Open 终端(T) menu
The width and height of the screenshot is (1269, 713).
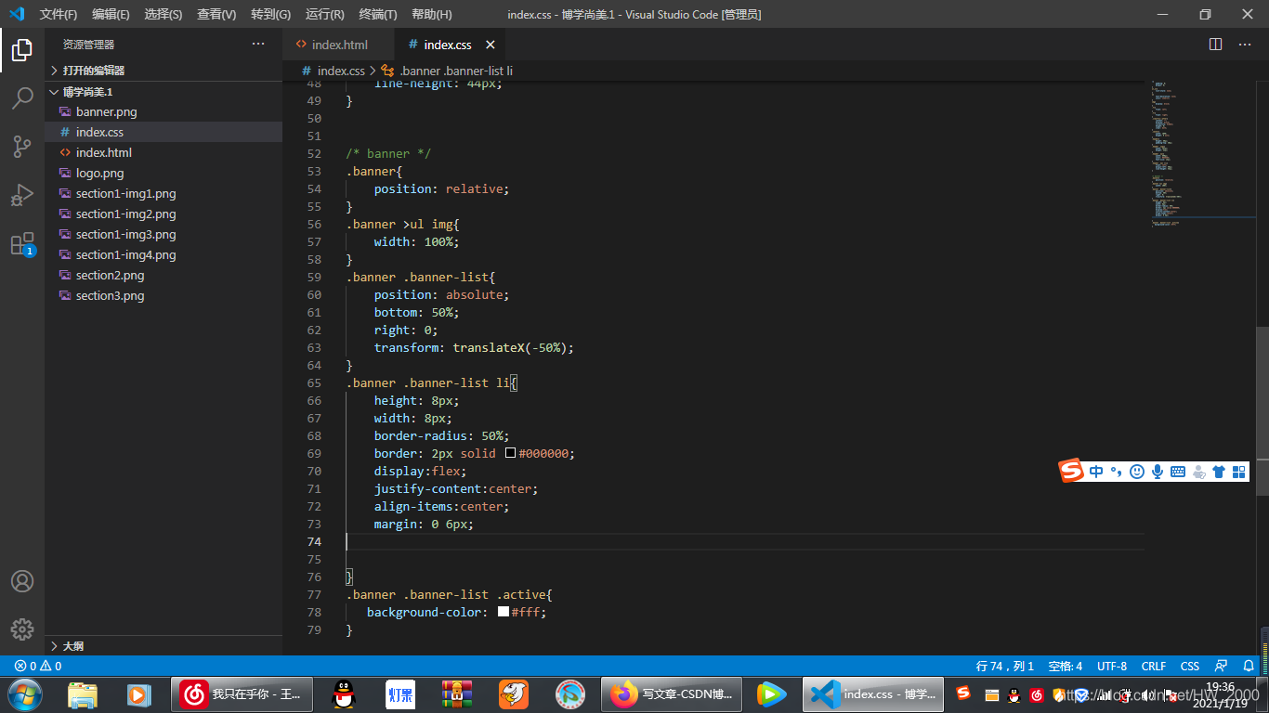[x=378, y=14]
